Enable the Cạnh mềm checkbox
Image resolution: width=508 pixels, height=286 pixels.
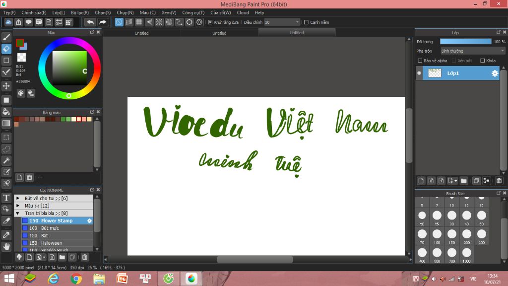point(306,22)
